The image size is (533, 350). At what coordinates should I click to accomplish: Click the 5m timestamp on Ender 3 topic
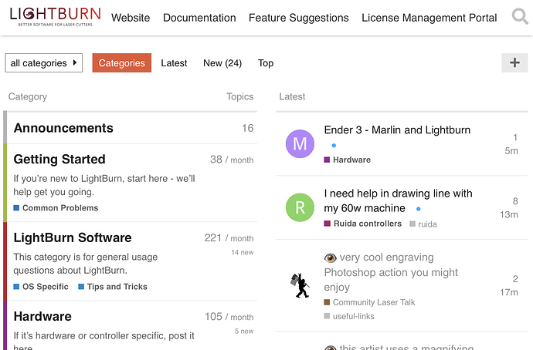(x=511, y=151)
